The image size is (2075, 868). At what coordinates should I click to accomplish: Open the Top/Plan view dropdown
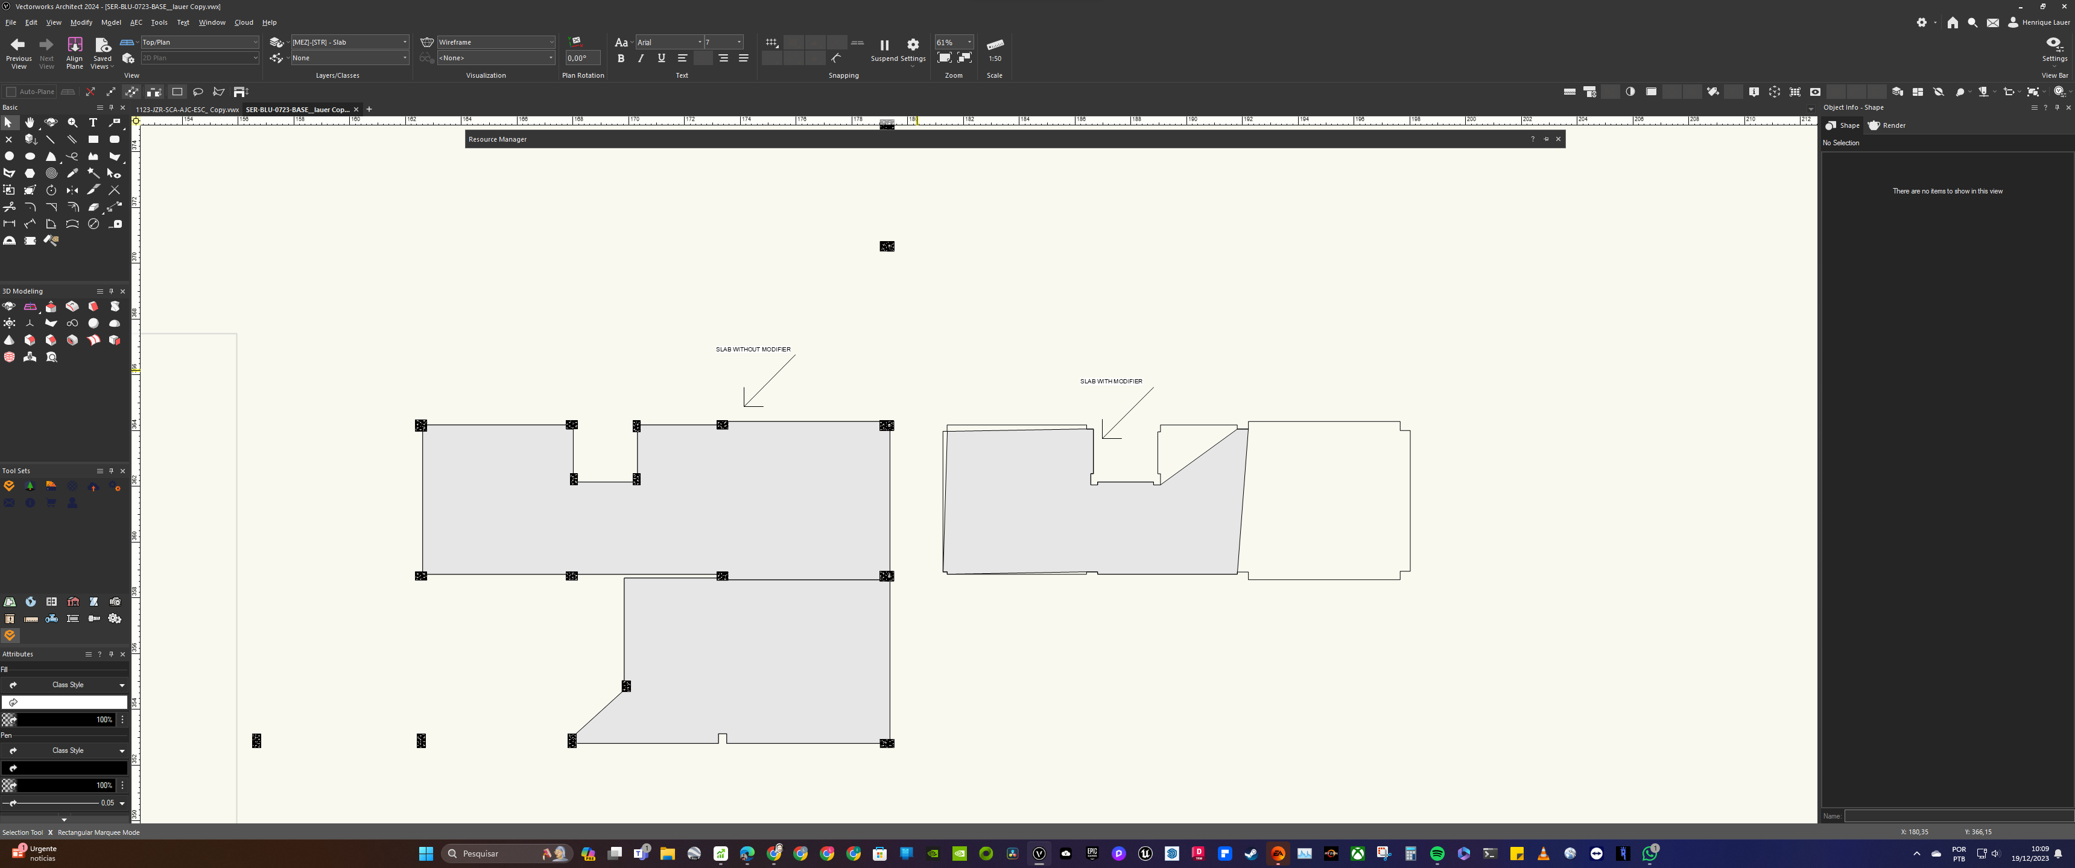coord(255,41)
